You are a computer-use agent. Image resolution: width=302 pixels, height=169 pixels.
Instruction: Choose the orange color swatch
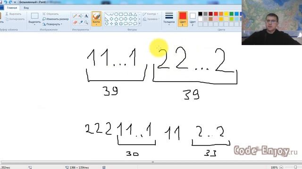click(221, 14)
